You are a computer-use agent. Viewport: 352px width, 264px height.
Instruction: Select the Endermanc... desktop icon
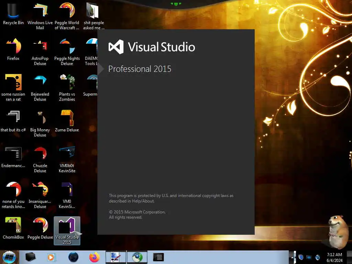click(13, 157)
